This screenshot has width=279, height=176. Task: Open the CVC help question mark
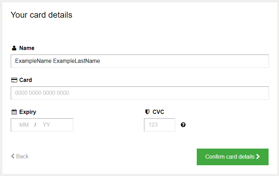coord(183,125)
